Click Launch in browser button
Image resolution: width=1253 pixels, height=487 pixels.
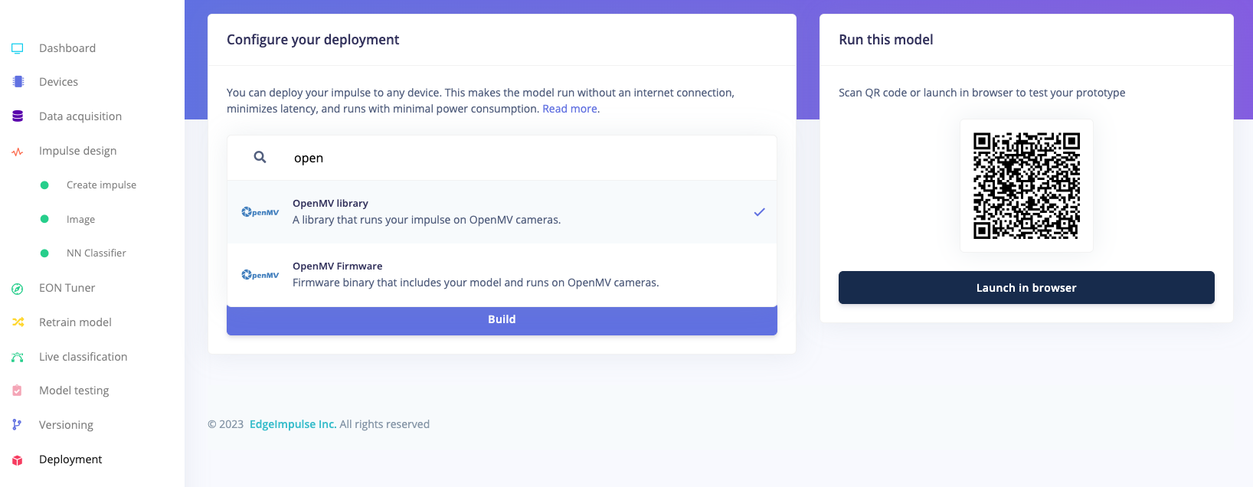pos(1026,288)
